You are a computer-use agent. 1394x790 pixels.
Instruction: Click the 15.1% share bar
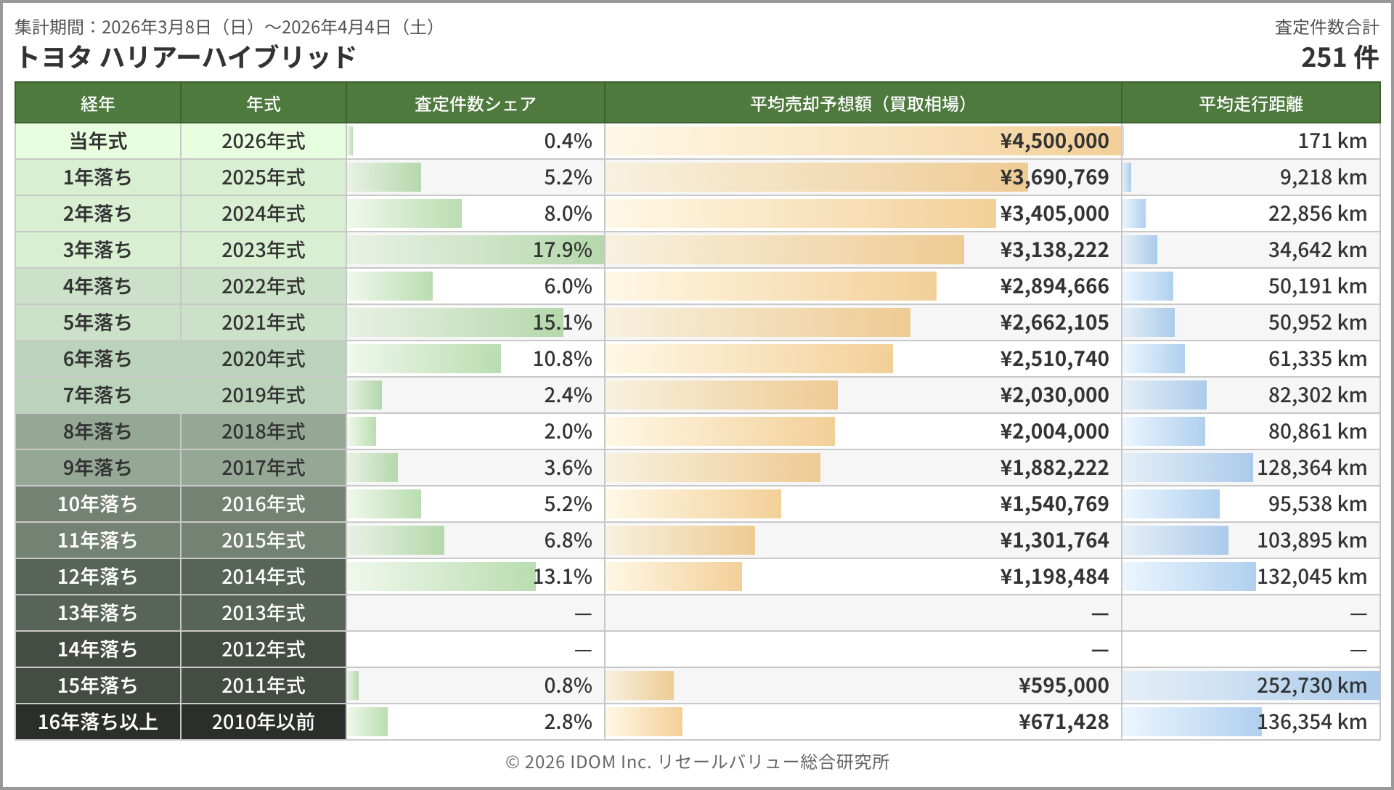pyautogui.click(x=455, y=322)
